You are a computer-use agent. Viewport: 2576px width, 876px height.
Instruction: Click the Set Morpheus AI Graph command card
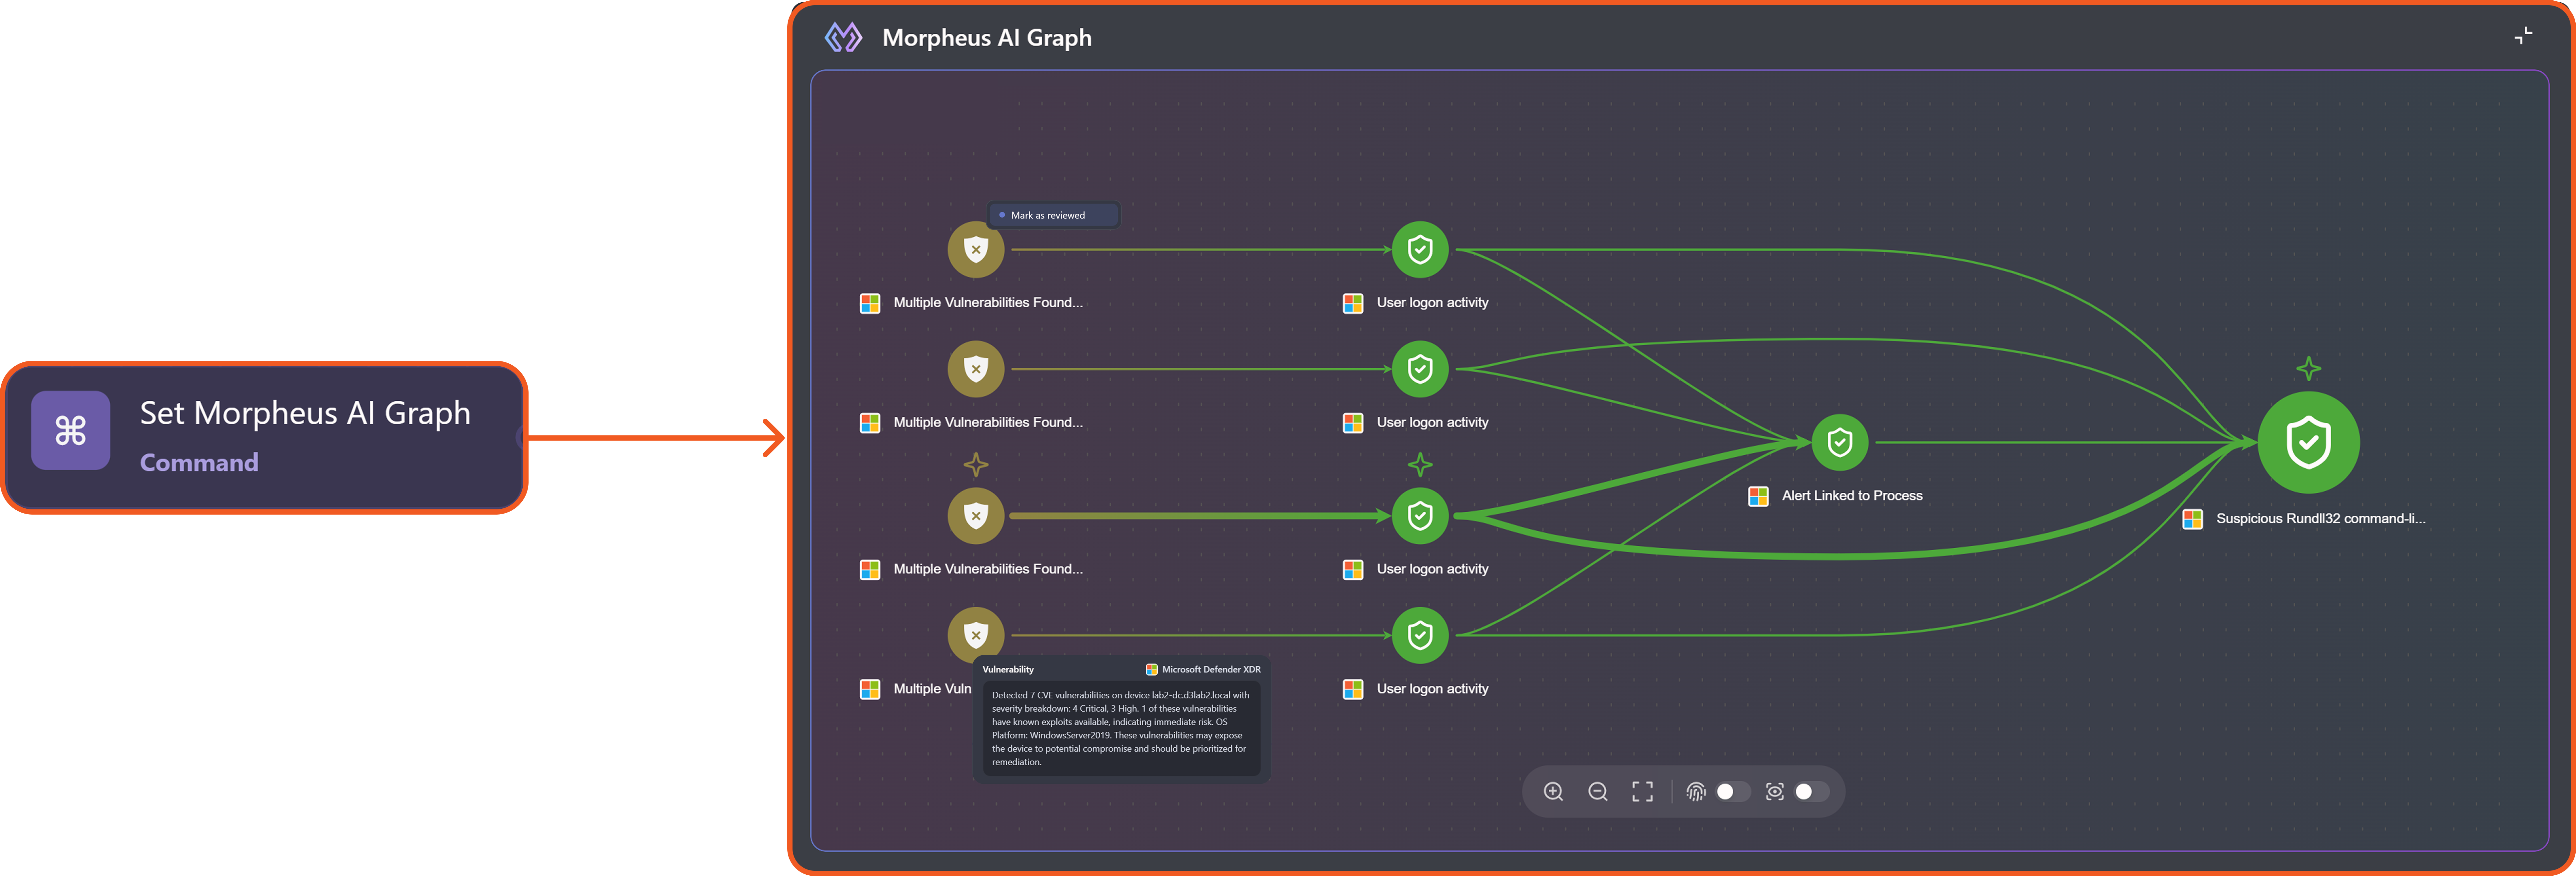(265, 437)
